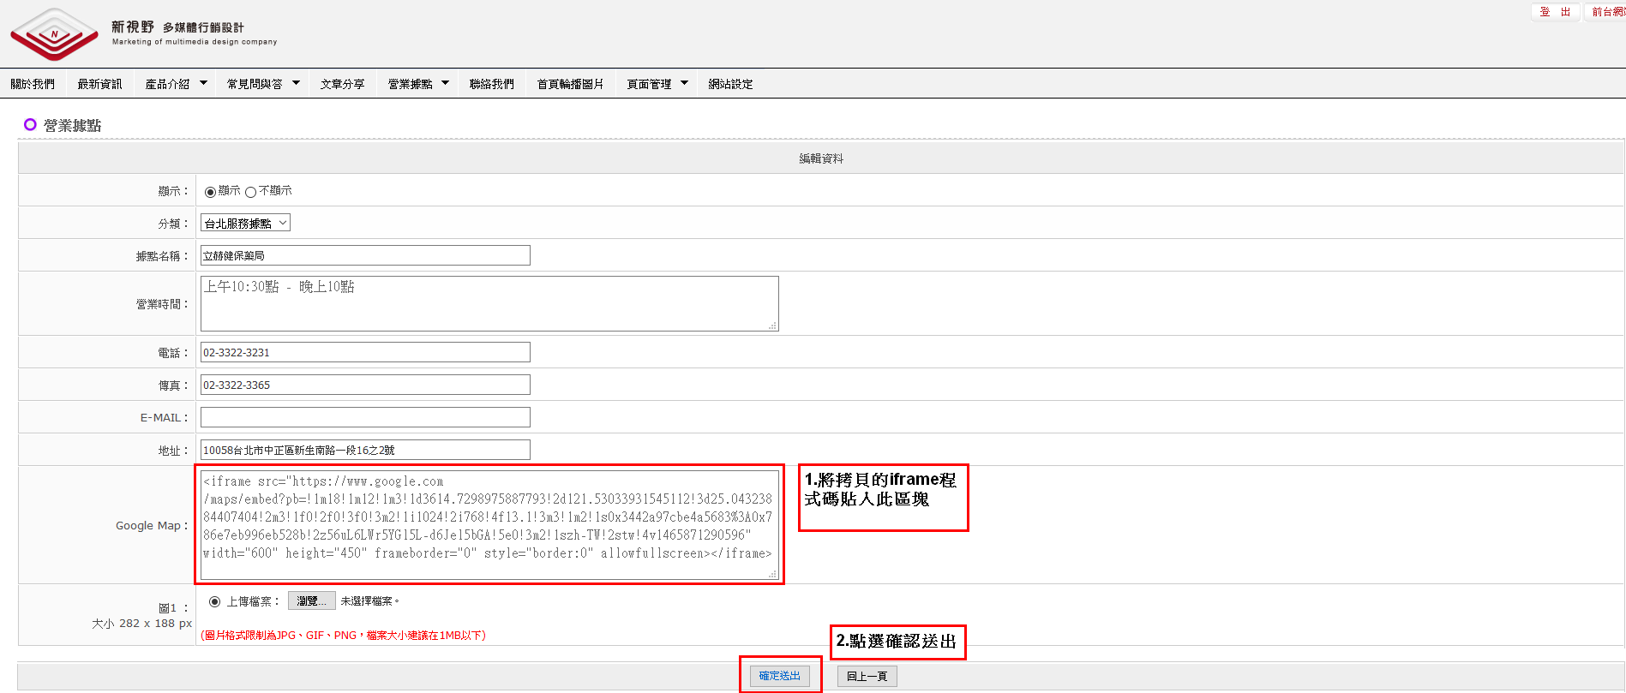
Task: Open 網站設定 from the navigation bar
Action: click(730, 84)
